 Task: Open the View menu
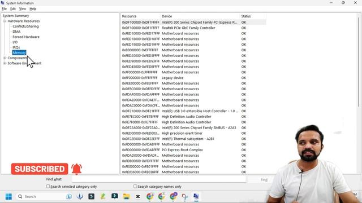coord(23,9)
